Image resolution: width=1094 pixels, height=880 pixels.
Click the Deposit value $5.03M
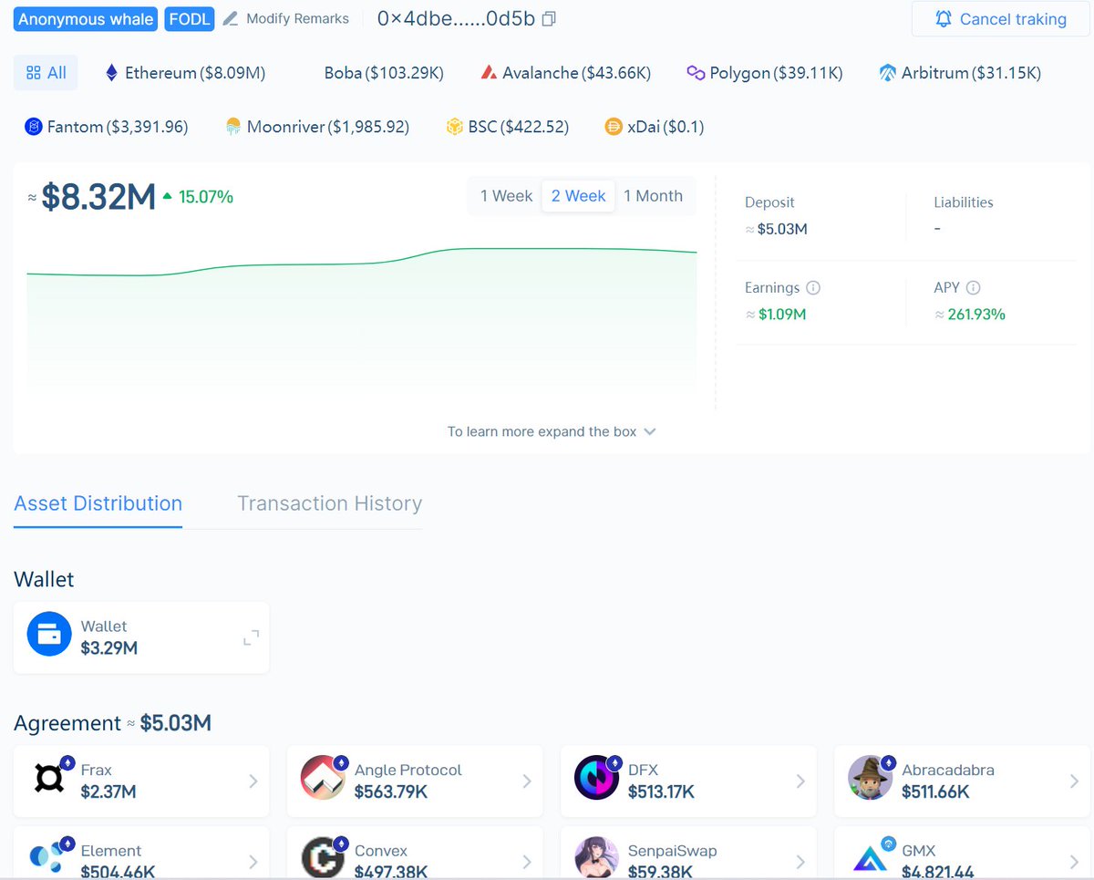coord(782,229)
